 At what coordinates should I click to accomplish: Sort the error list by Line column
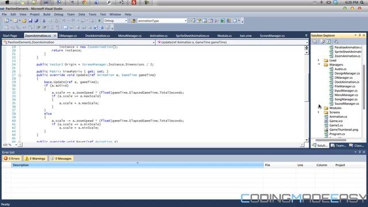(x=305, y=165)
